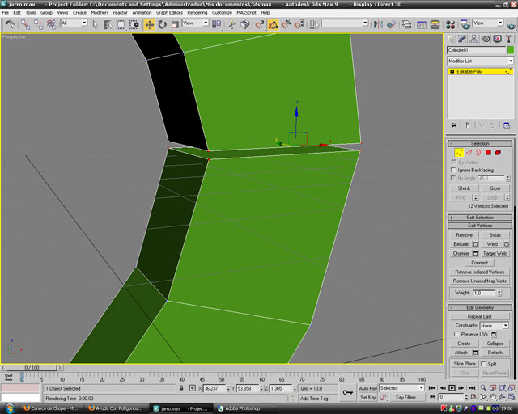Collapse the Edit Vertices rollout
The width and height of the screenshot is (518, 414).
[x=480, y=226]
